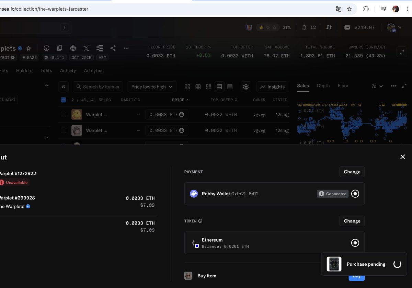
Task: Open the table settings gear icon
Action: 246,87
